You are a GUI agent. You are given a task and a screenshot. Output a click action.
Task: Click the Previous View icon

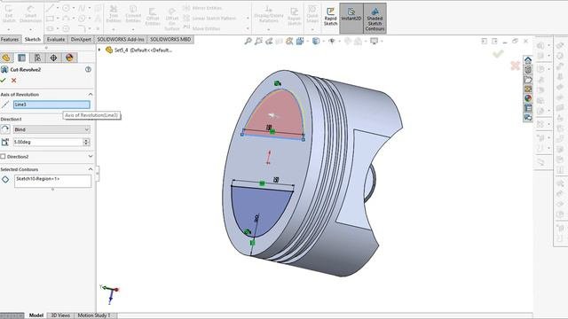(x=269, y=42)
